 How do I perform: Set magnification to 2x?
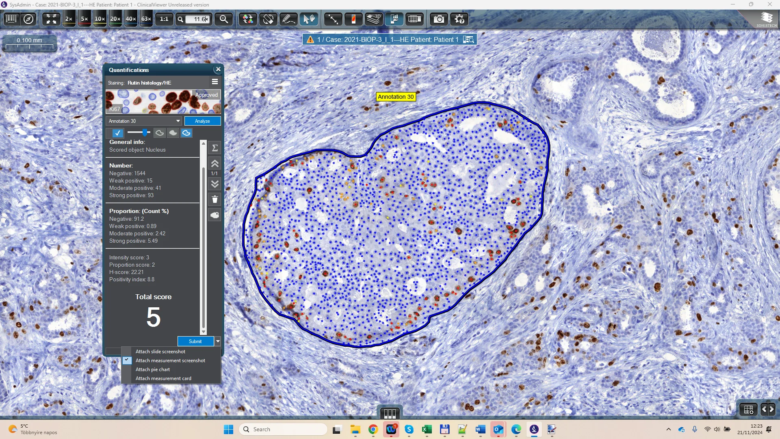pos(69,19)
